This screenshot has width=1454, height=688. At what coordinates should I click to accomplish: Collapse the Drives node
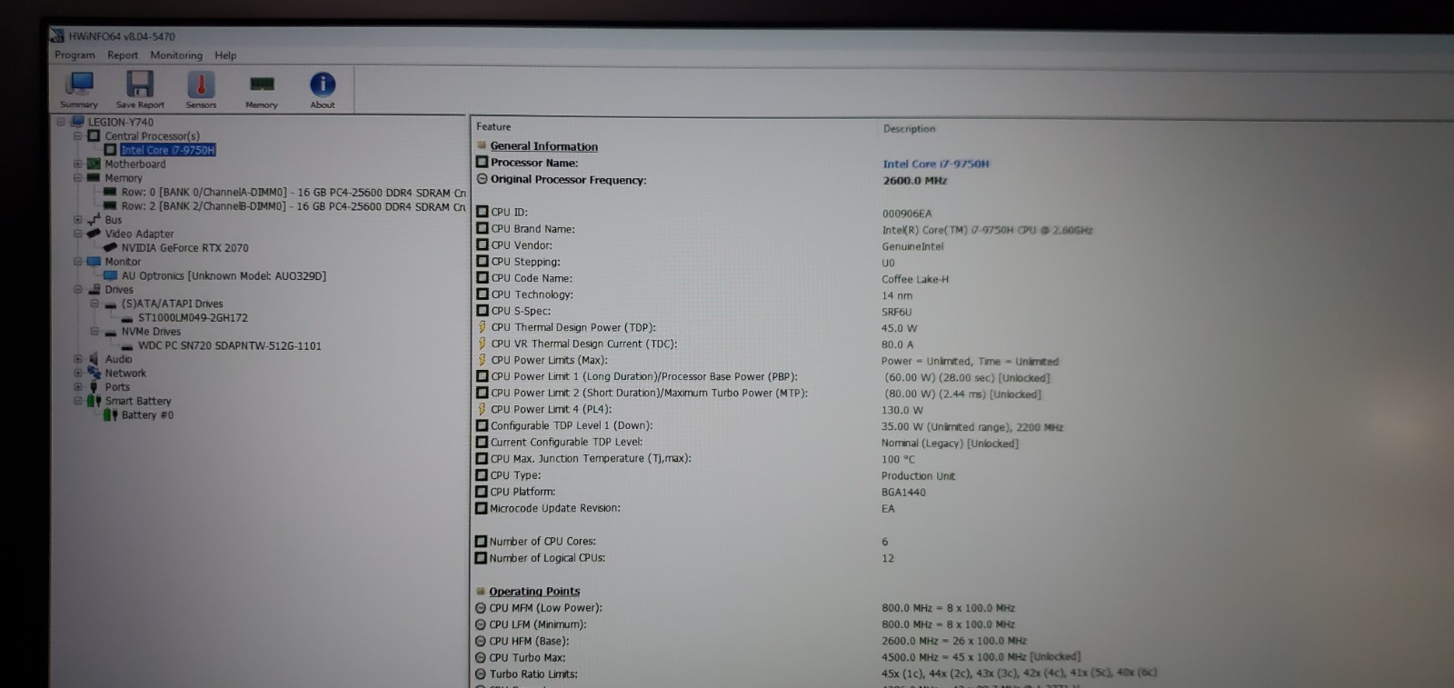click(x=78, y=289)
